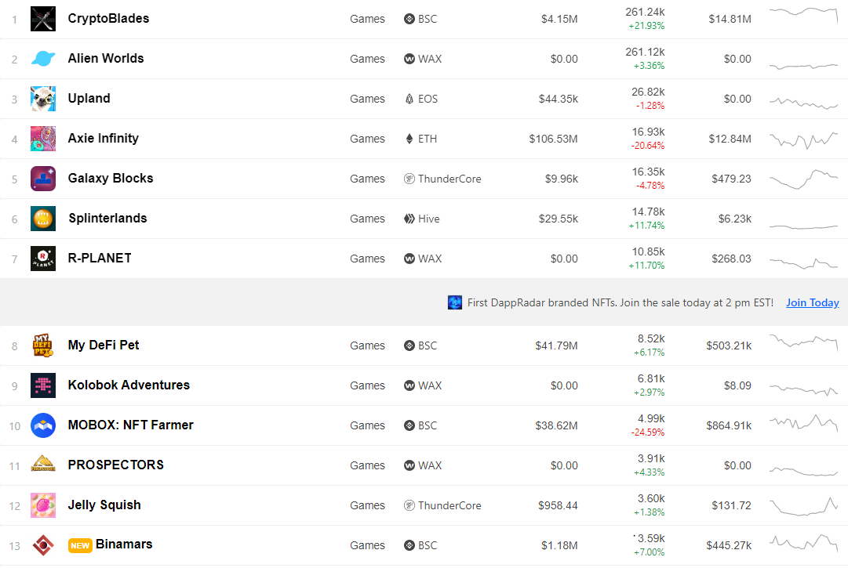Click the DappRadar NFT banner thumbnail
Image resolution: width=848 pixels, height=568 pixels.
pyautogui.click(x=455, y=302)
